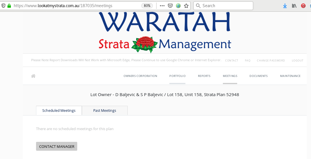Click the green padlock security icon
The width and height of the screenshot is (311, 159).
click(9, 6)
